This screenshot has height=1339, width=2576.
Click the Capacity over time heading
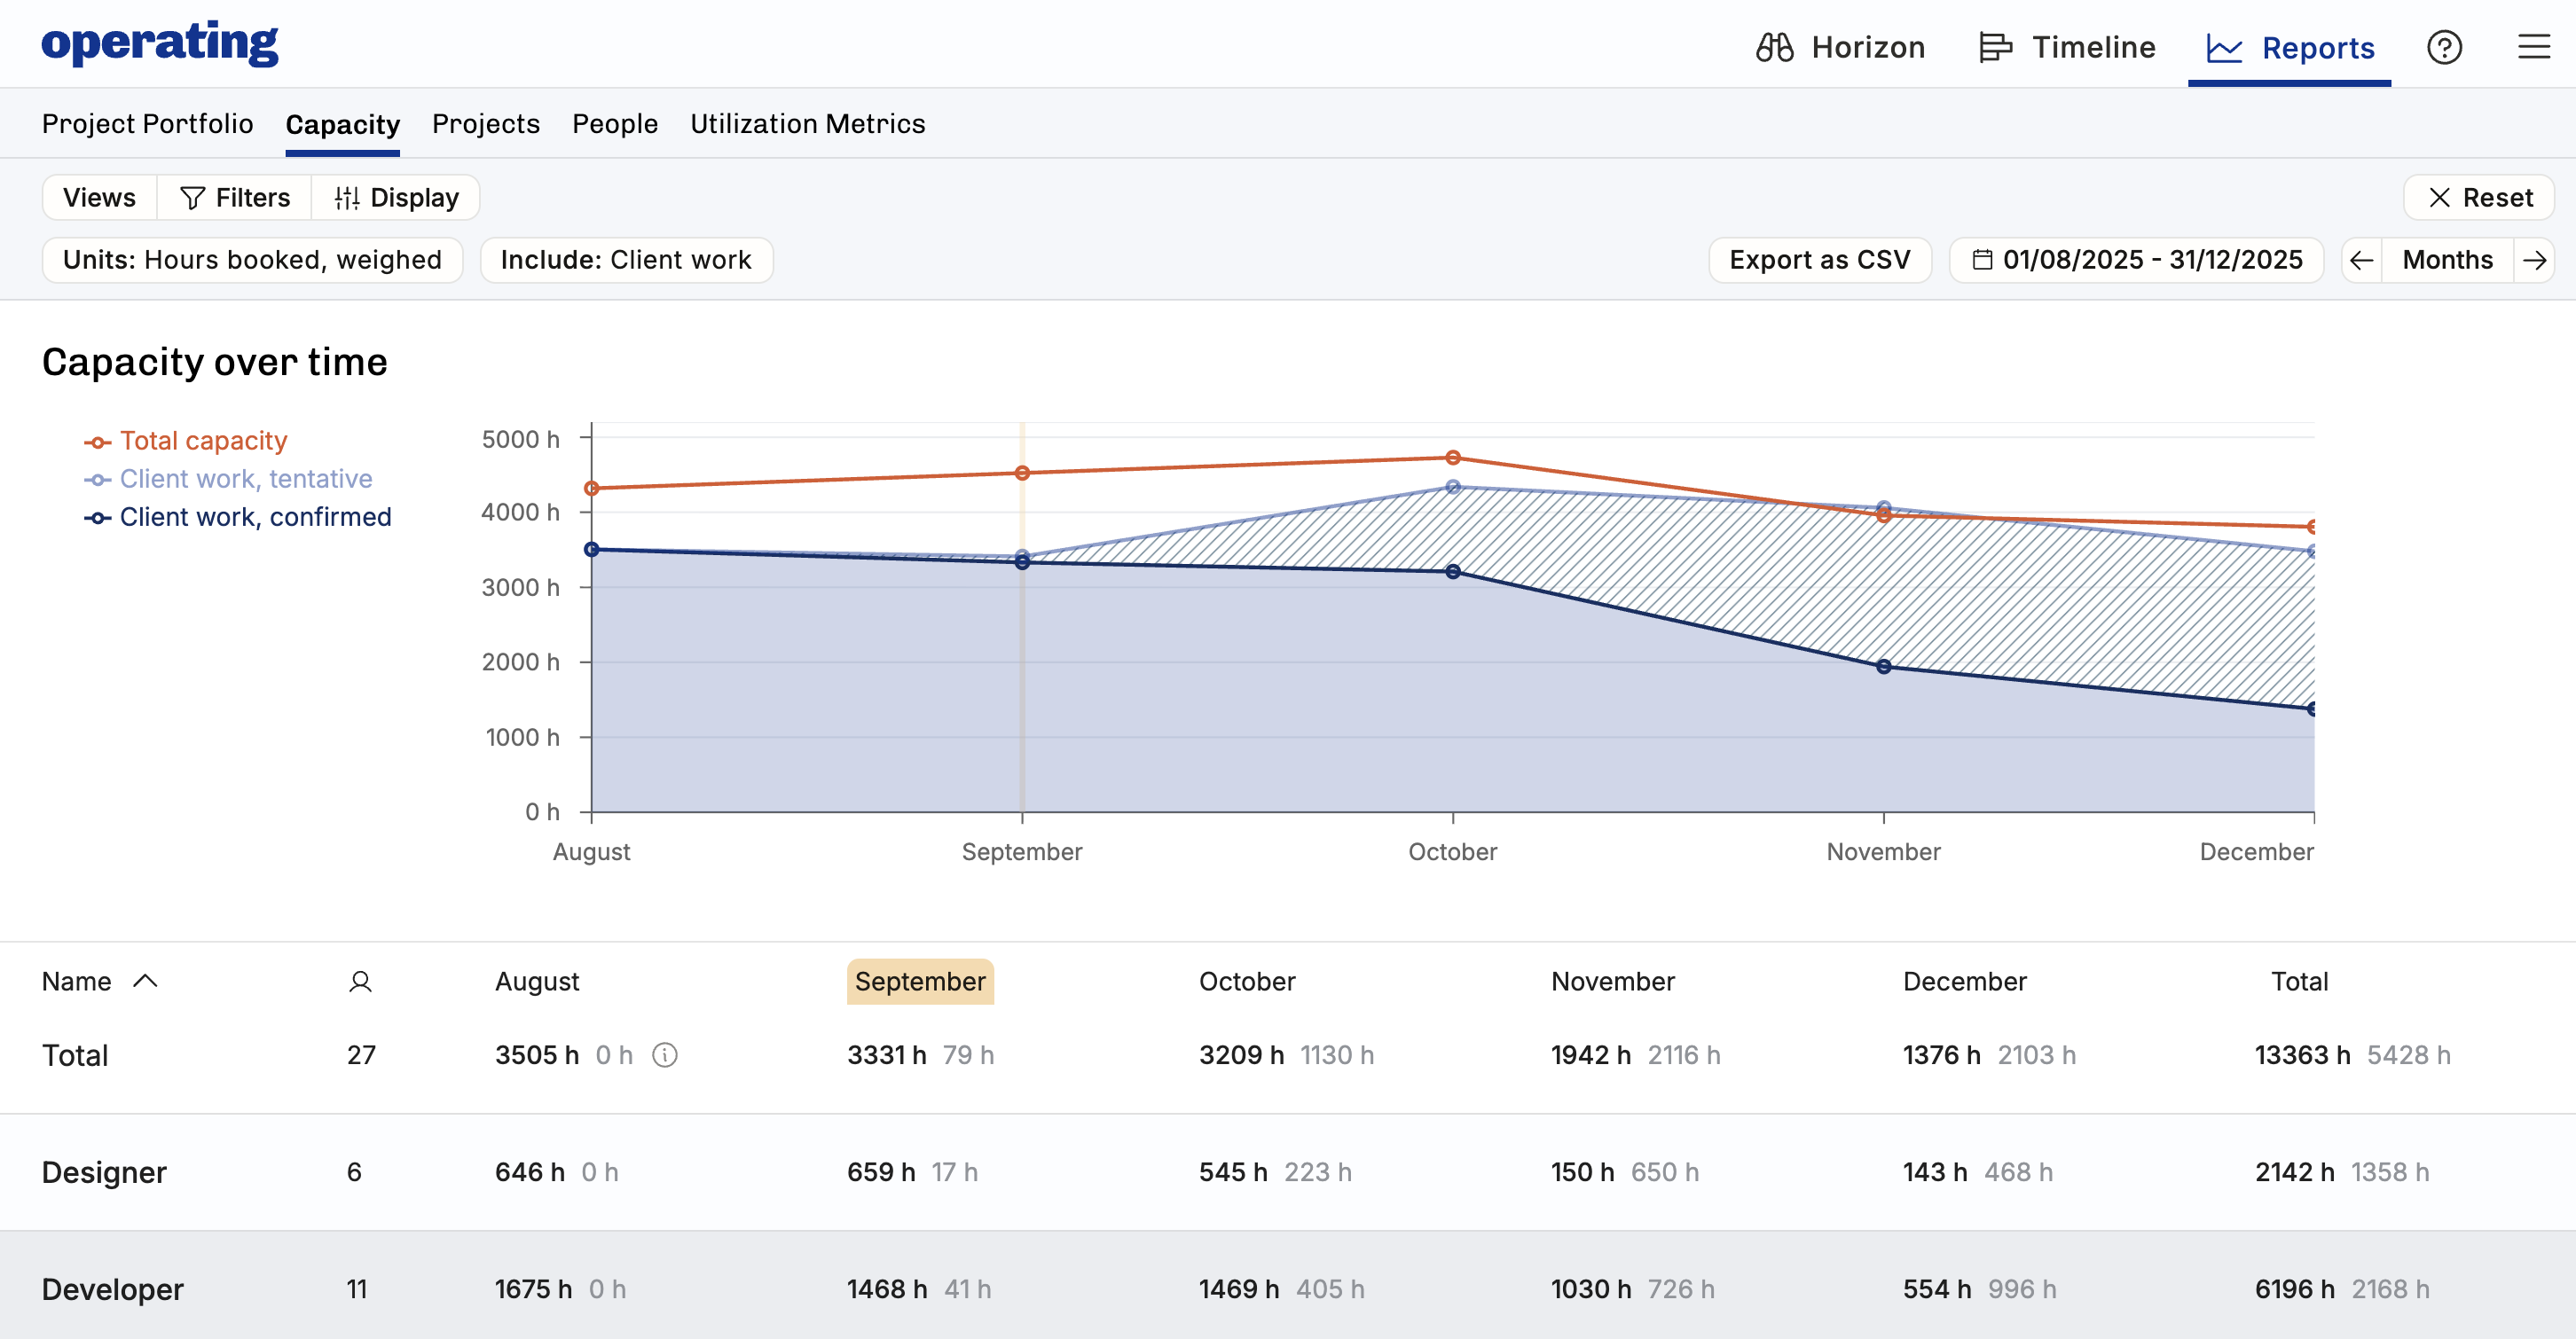(x=215, y=362)
